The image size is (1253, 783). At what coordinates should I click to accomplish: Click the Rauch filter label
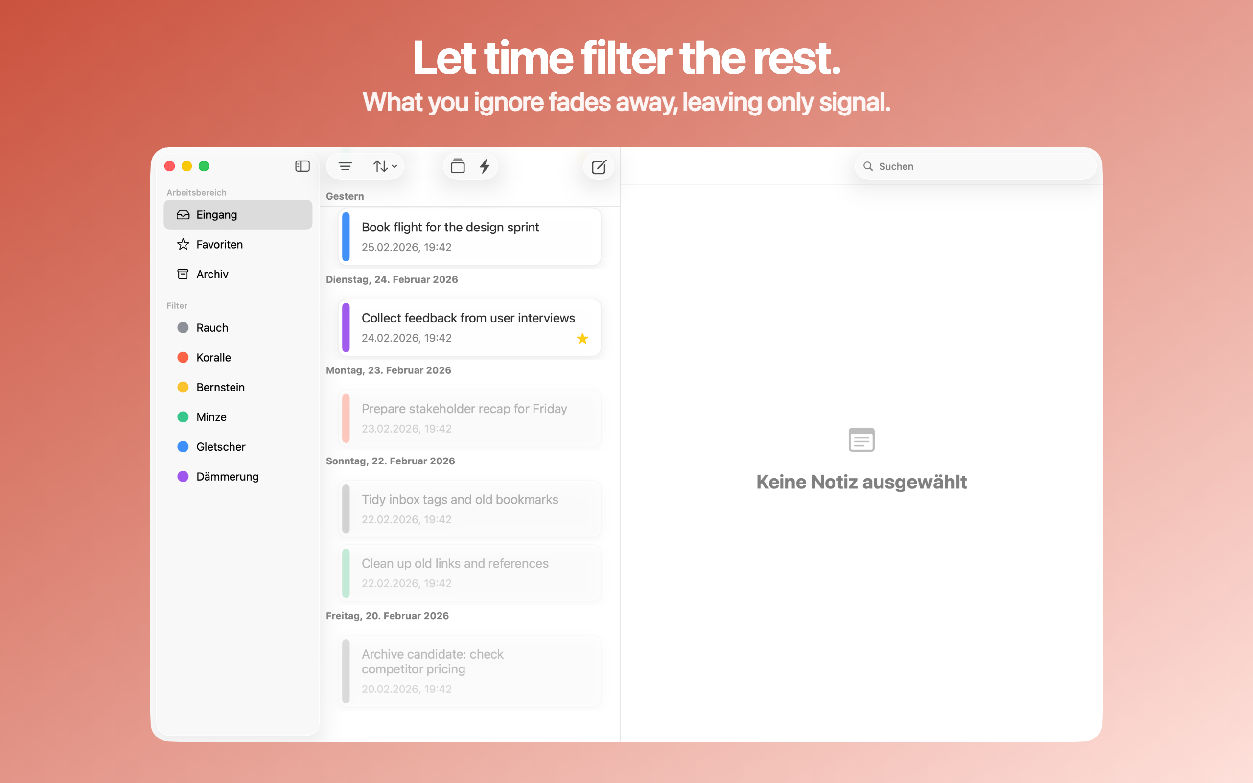tap(212, 328)
